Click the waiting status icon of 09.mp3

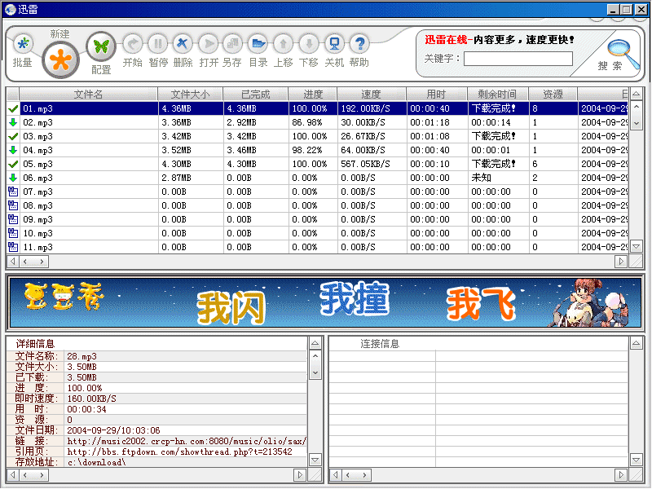[13, 219]
